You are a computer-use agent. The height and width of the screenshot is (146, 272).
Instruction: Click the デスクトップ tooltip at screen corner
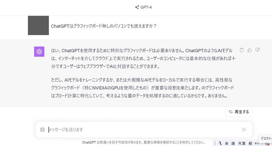pyautogui.click(x=265, y=139)
